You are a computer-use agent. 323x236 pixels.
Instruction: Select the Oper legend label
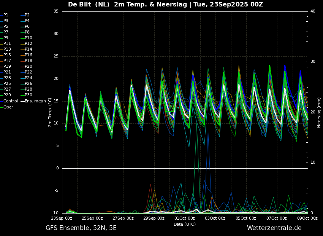pyautogui.click(x=8, y=107)
